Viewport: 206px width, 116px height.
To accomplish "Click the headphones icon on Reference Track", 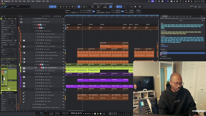I will click(x=21, y=22).
